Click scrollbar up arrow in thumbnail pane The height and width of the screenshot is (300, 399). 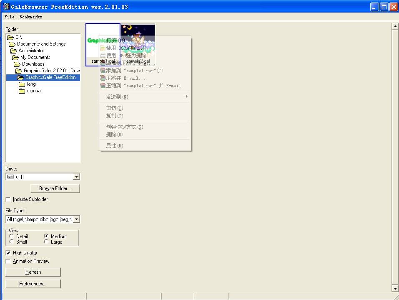(395, 26)
